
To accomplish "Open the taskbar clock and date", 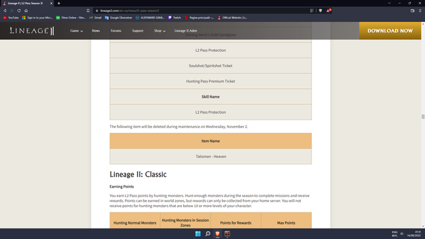I will (414, 234).
